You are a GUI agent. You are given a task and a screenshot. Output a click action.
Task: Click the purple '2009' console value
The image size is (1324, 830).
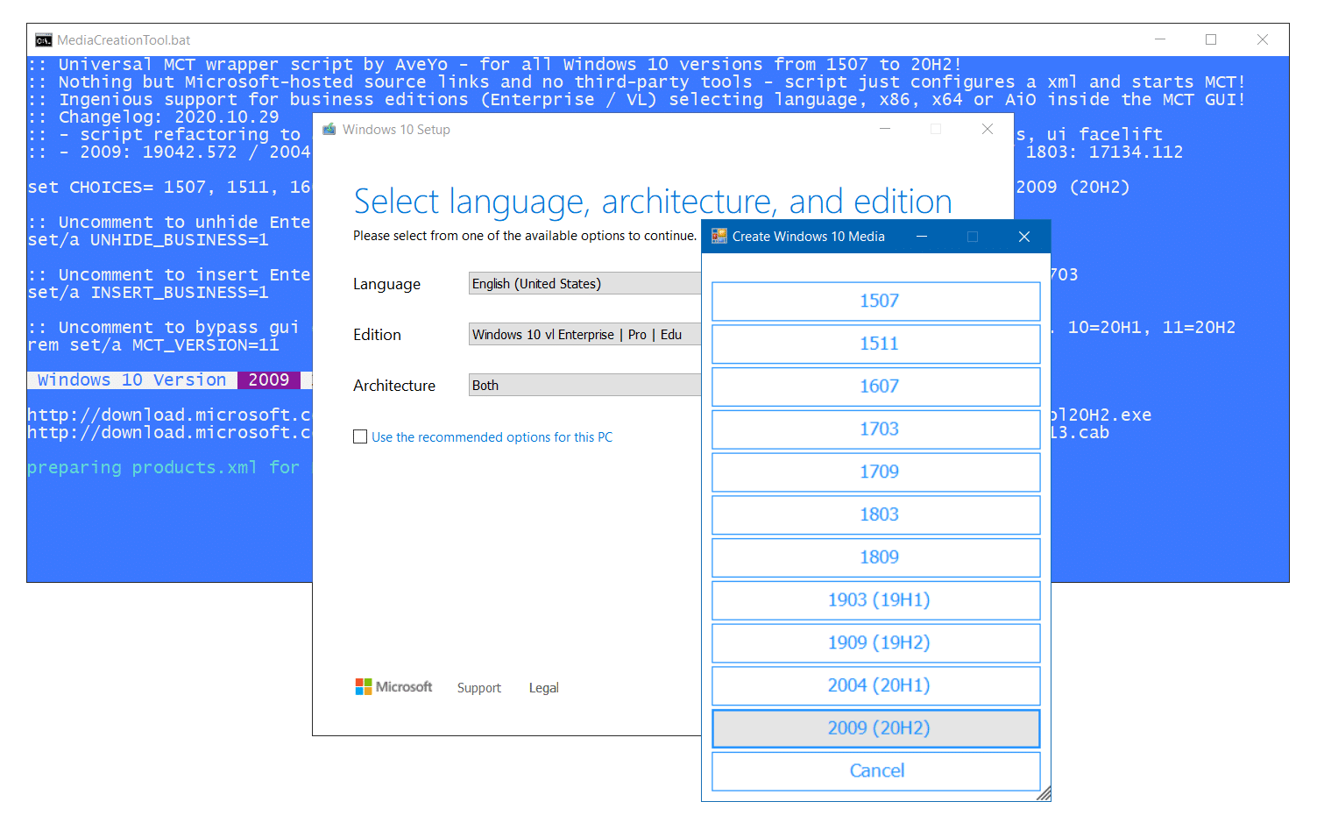269,380
